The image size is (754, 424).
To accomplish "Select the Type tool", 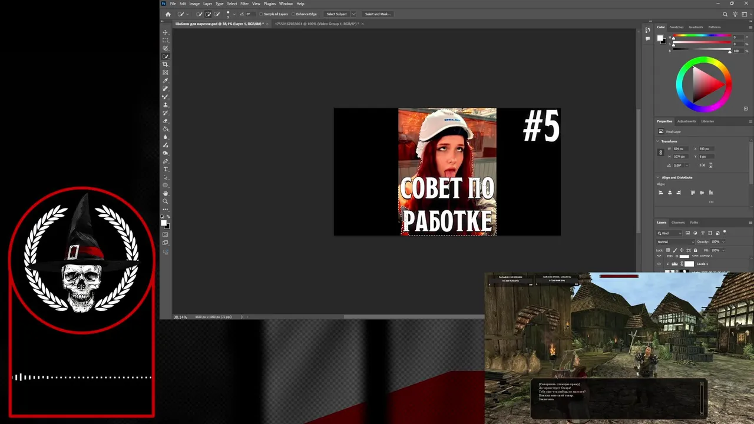I will pos(166,169).
